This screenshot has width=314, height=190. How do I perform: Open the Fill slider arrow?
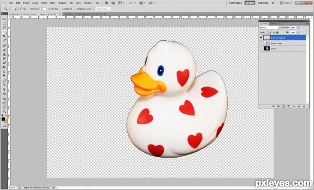point(298,32)
